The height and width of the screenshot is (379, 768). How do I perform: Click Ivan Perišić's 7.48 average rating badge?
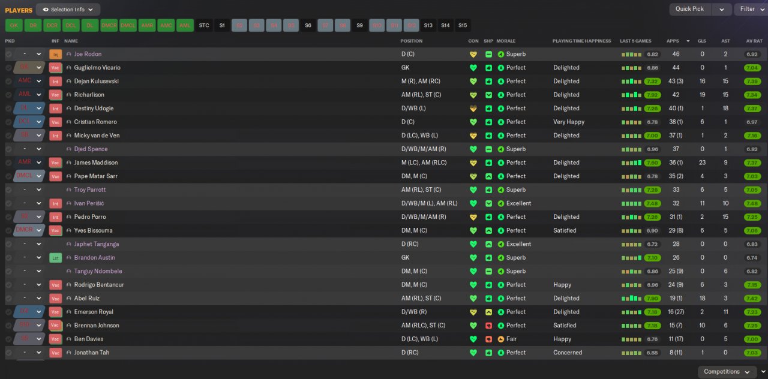pyautogui.click(x=752, y=203)
